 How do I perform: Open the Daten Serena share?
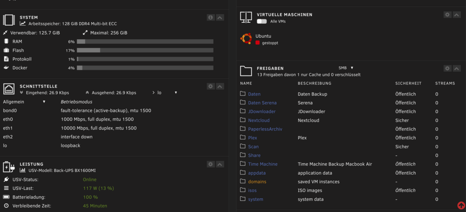pos(262,103)
